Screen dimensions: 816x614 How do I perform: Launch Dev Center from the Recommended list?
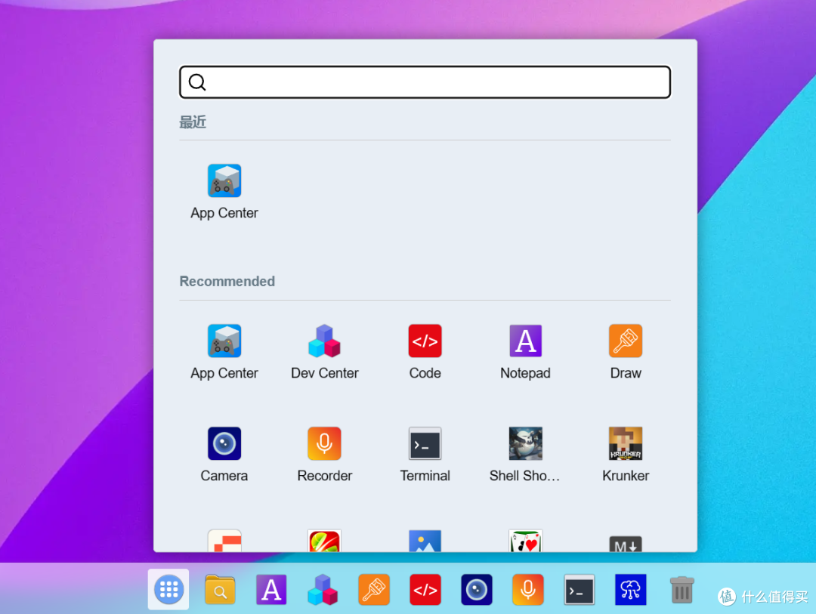(x=324, y=341)
